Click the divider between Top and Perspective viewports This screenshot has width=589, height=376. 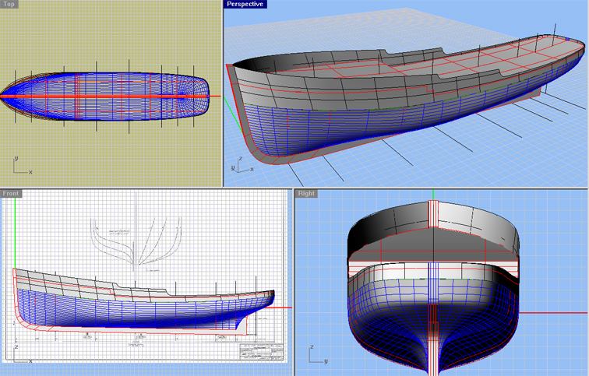(x=223, y=93)
